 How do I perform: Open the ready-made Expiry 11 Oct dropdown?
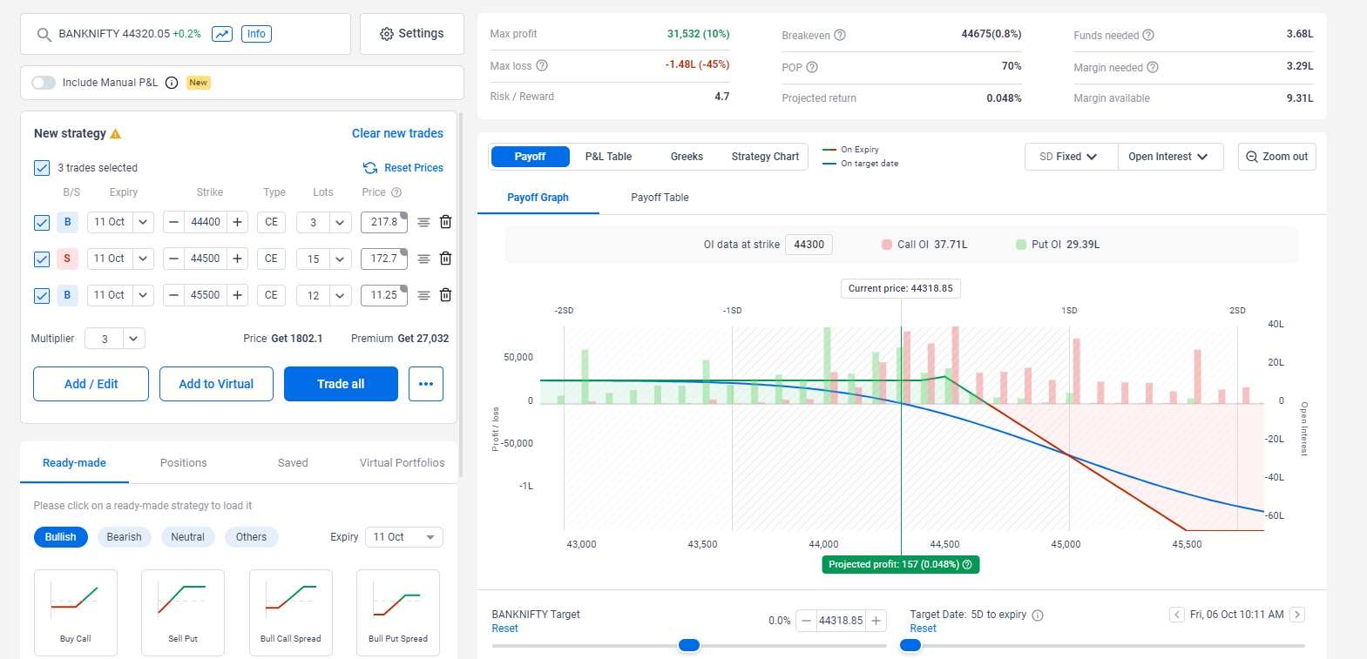404,537
